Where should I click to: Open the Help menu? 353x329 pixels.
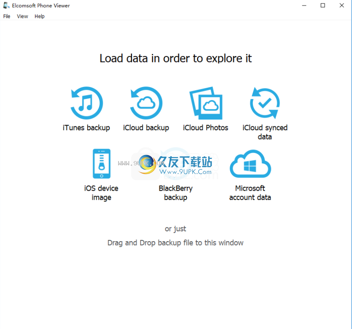(x=40, y=16)
